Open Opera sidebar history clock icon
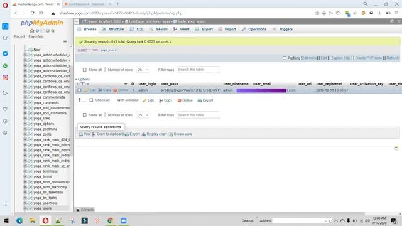The height and width of the screenshot is (226, 402). 5,121
